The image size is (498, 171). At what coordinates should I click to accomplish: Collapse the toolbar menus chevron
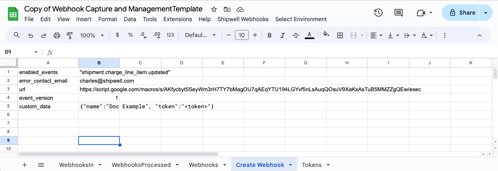click(x=480, y=35)
